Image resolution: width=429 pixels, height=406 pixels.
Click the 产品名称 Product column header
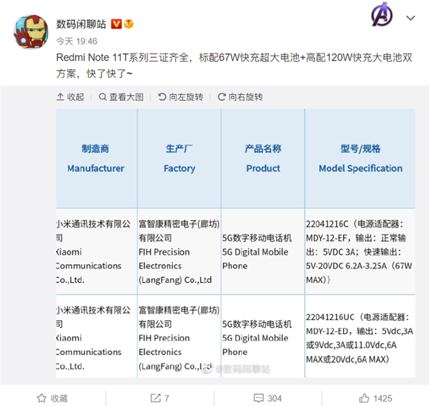point(263,158)
